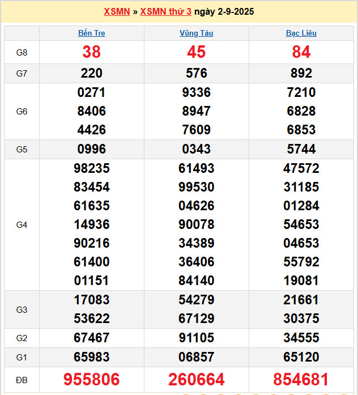Click G1 number 06857

pyautogui.click(x=197, y=357)
